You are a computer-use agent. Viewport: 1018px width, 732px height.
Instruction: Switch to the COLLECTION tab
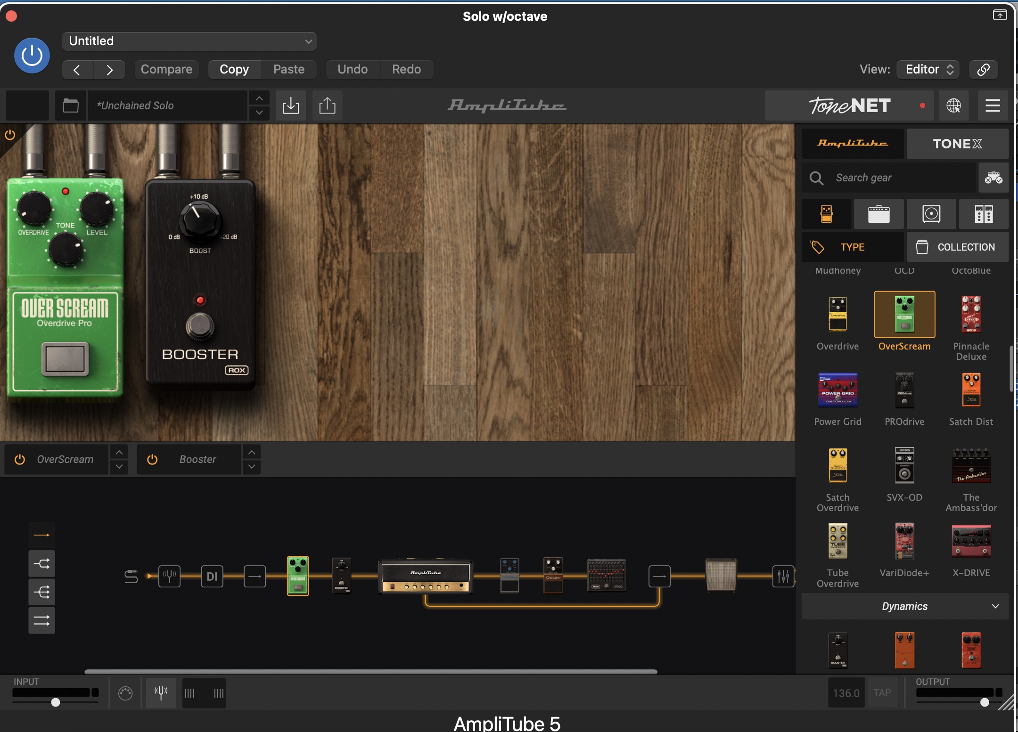pyautogui.click(x=957, y=247)
